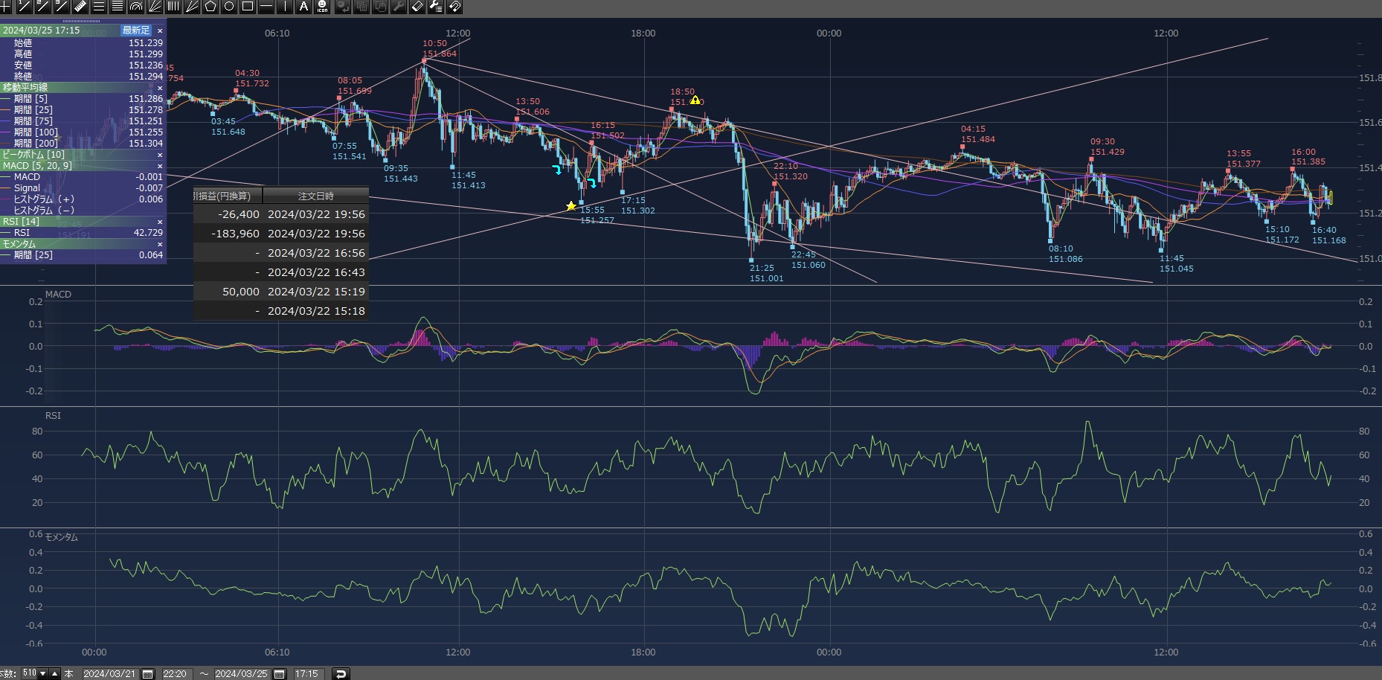Select the crosshair cursor tool
This screenshot has width=1382, height=680.
(x=6, y=7)
